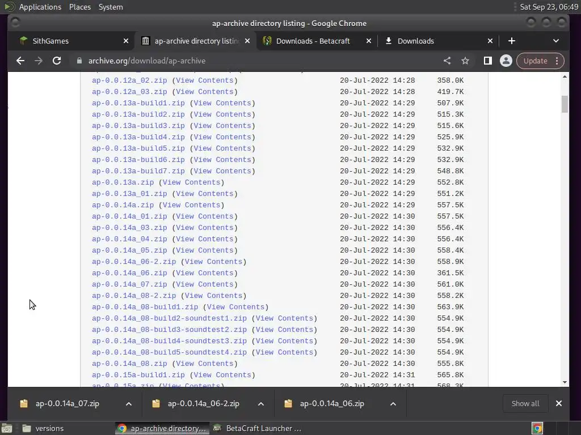Expand options for ap-0.0.14a_06-2.zip download
Viewport: 581px width, 435px height.
[261, 404]
